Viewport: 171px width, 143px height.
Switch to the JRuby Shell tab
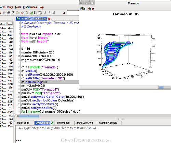tap(63, 123)
